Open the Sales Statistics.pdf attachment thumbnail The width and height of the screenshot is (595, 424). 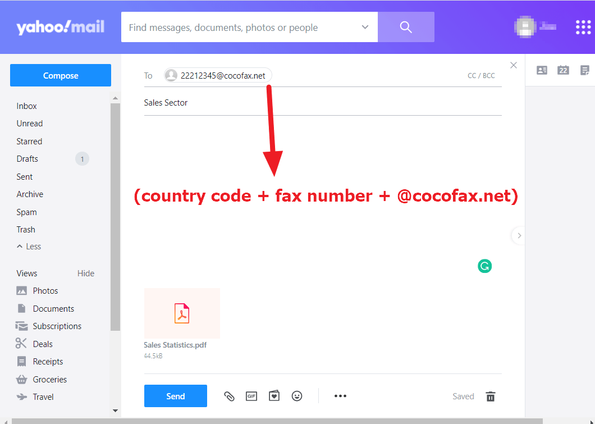[x=182, y=313]
